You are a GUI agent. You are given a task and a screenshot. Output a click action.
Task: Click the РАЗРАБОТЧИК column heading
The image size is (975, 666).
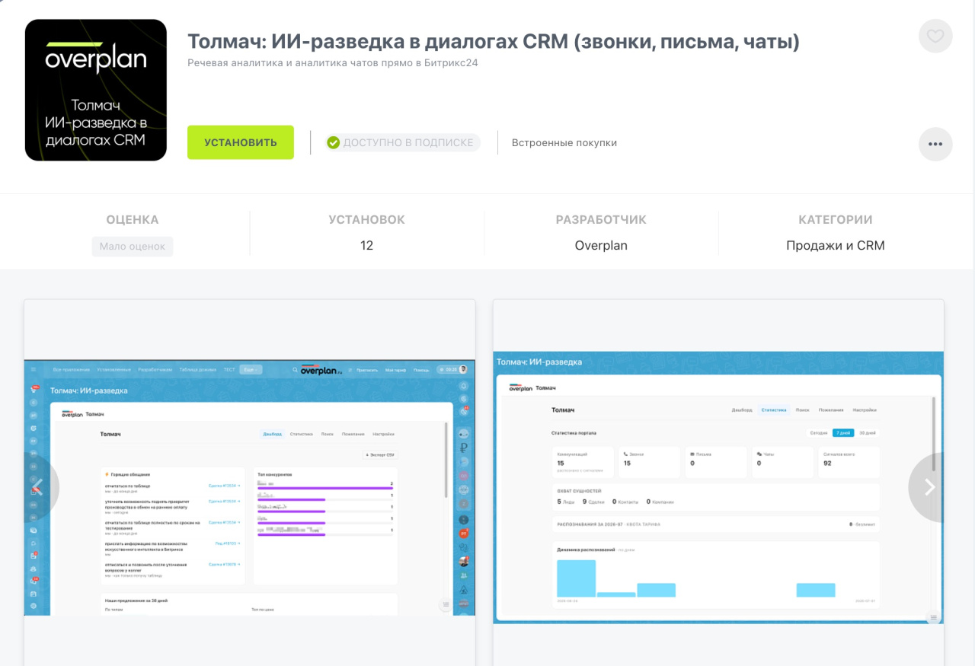[601, 219]
